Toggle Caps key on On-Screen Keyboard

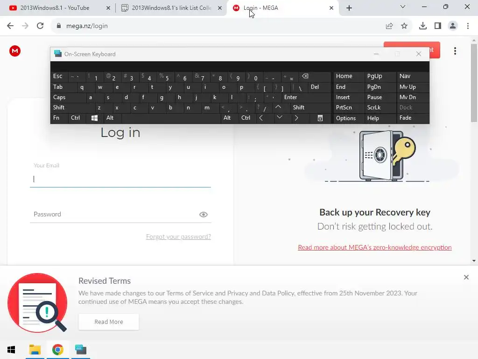68,97
